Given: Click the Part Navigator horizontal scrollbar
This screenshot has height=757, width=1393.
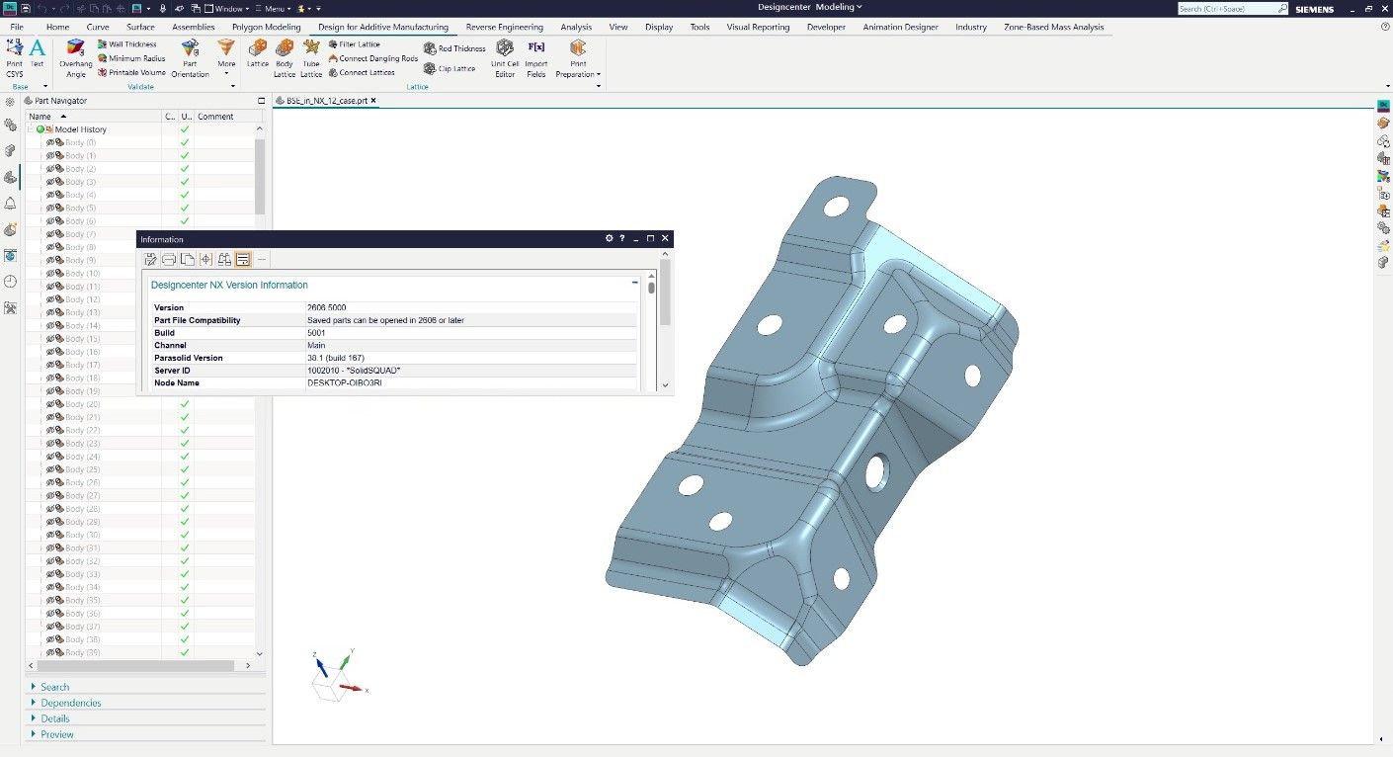Looking at the screenshot, I should (x=135, y=667).
